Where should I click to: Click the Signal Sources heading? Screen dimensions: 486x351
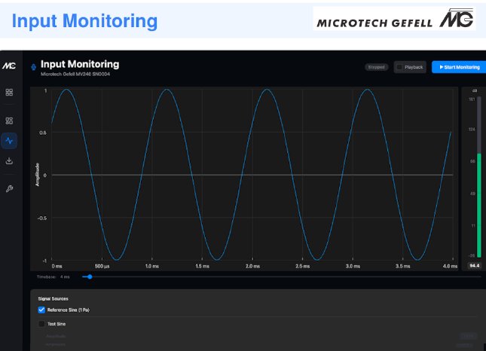coord(53,298)
